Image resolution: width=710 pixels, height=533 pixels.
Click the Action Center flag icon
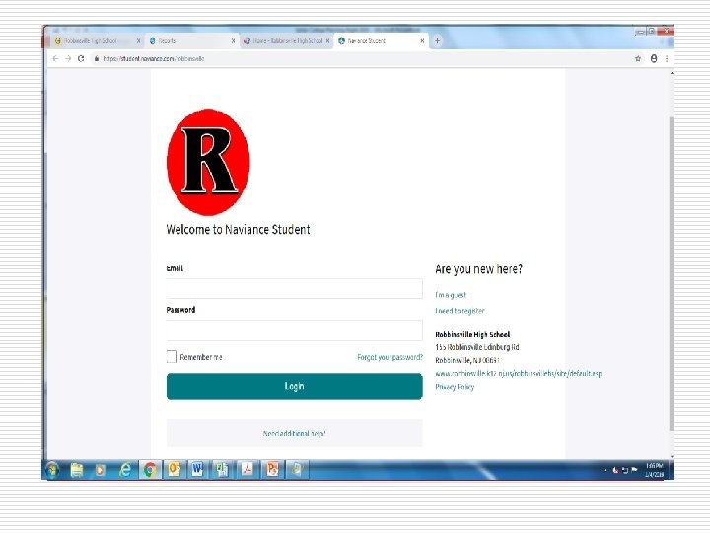point(634,470)
